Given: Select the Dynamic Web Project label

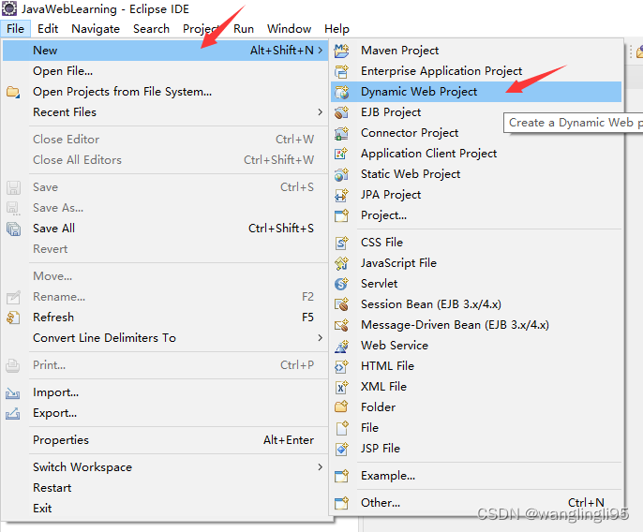Looking at the screenshot, I should pos(419,92).
